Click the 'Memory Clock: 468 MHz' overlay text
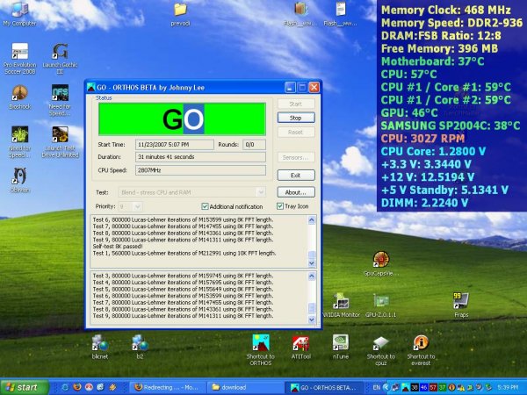Image resolution: width=527 pixels, height=395 pixels. 445,10
